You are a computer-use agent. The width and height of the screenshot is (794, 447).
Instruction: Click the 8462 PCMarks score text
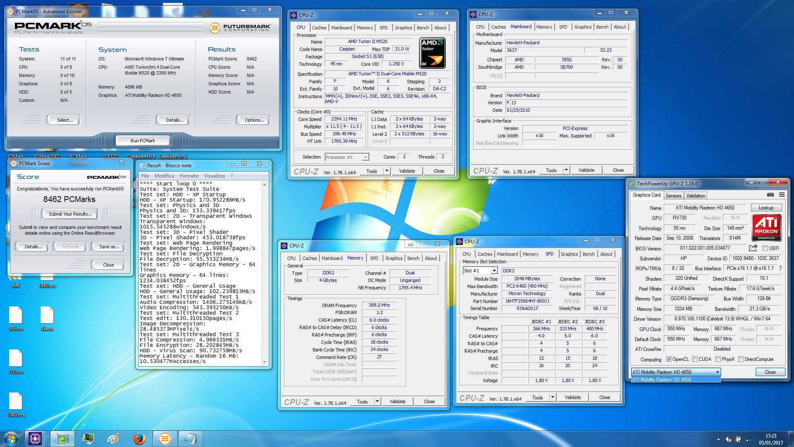coord(69,199)
